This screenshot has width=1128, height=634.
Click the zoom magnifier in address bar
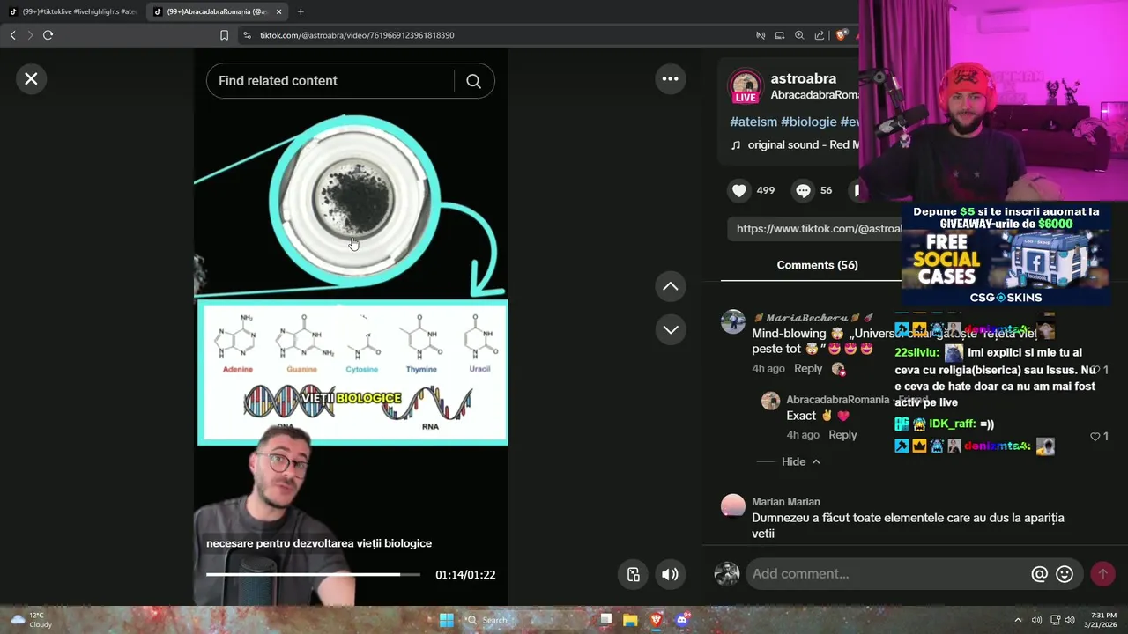tap(799, 35)
